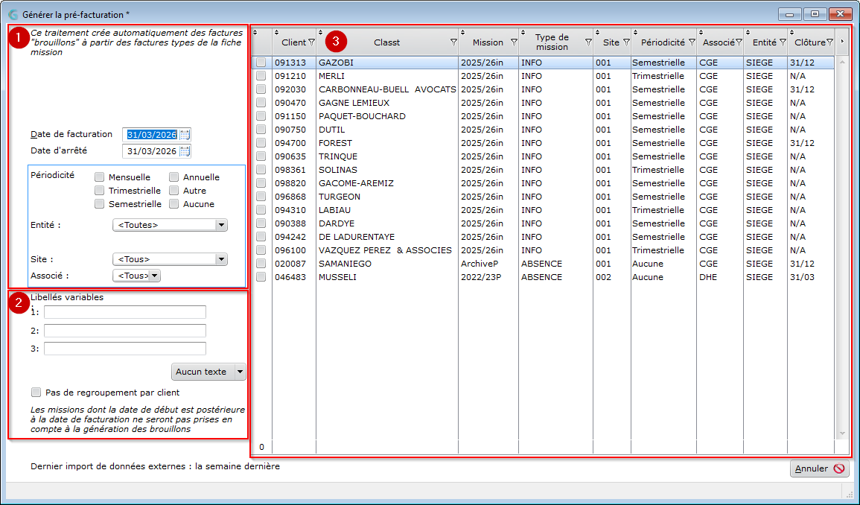Check the Mensuelle periodicity box

tap(99, 177)
